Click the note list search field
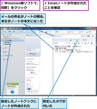 point(43,36)
